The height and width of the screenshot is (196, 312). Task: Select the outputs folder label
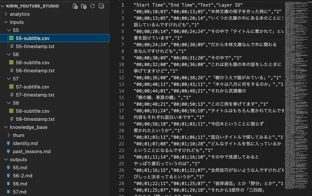pos(18,159)
